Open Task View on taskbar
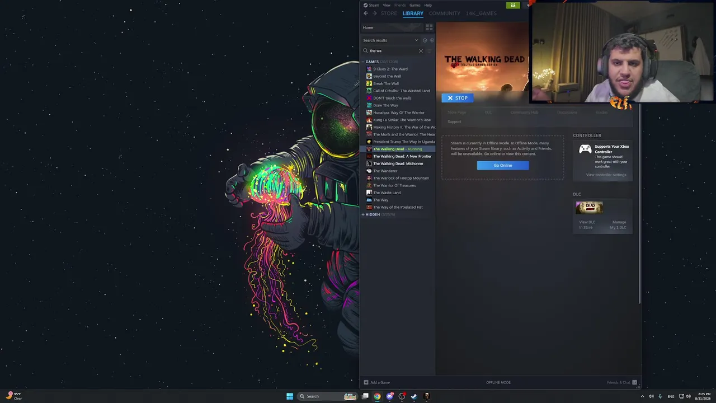The width and height of the screenshot is (716, 403). (365, 396)
